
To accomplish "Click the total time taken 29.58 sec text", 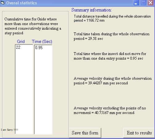I will point(111,36).
